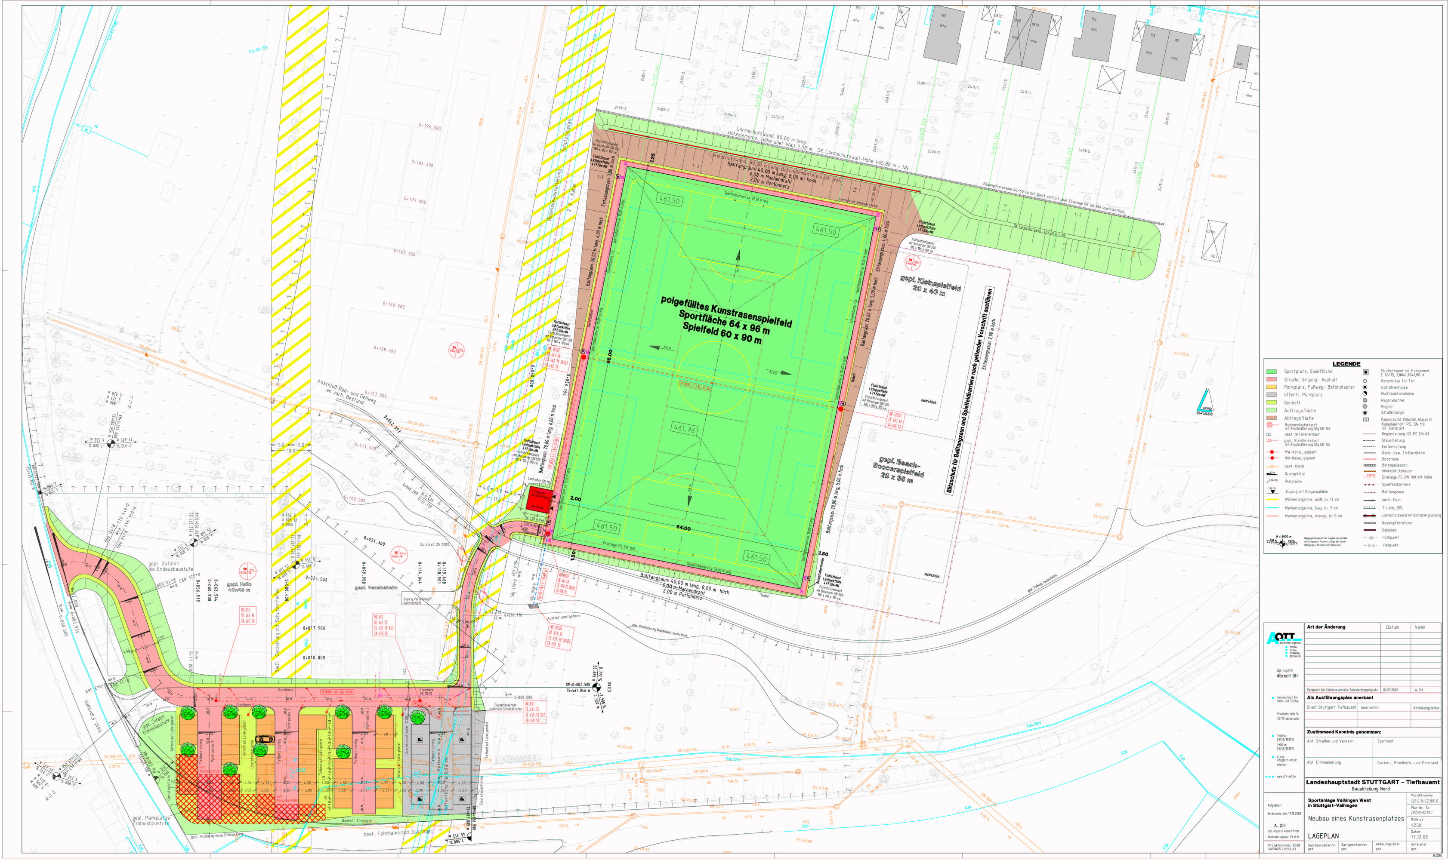Image resolution: width=1448 pixels, height=860 pixels.
Task: Click the Zugang mit Eingangshöhe triangle symbol
Action: [x=1273, y=491]
